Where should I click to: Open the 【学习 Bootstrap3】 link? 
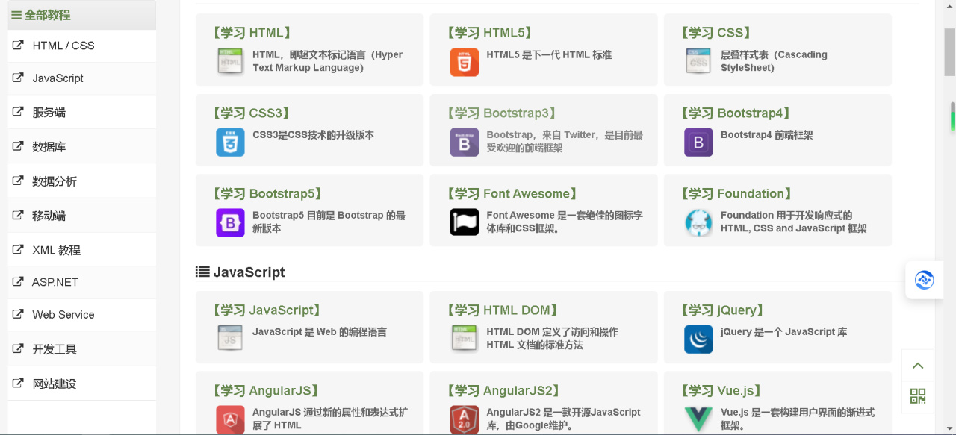tap(502, 113)
